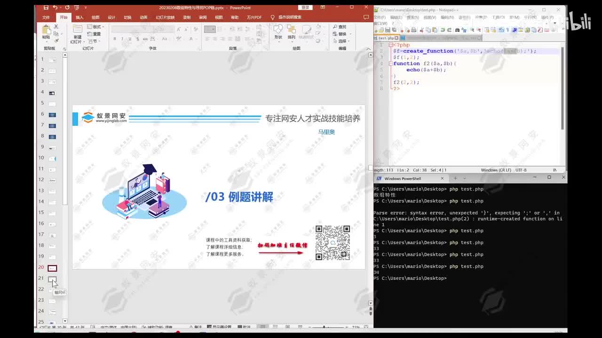
Task: Click the www.yijinglab.com link on slide
Action: (111, 121)
